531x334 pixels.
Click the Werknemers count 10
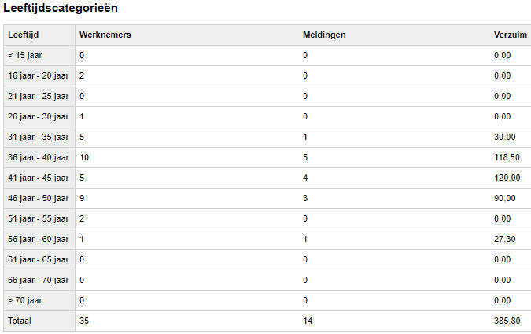point(84,157)
